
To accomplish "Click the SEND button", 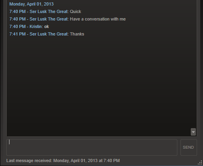I will pyautogui.click(x=188, y=147).
